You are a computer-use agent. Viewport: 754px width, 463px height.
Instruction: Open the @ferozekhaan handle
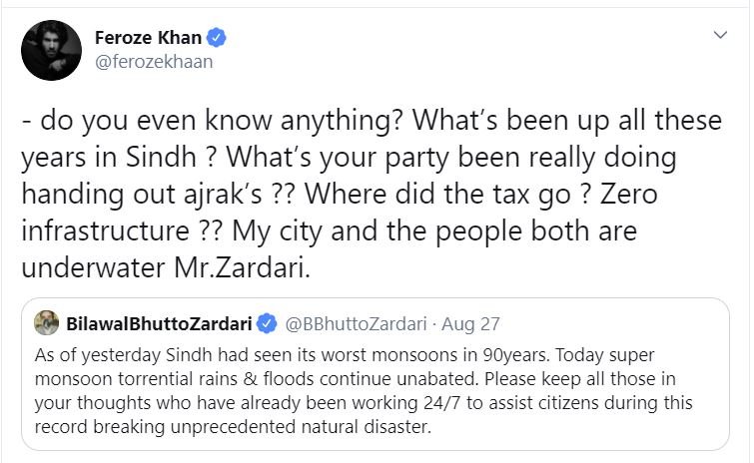tap(154, 62)
